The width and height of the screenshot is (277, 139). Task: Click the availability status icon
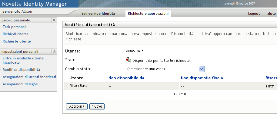pyautogui.click(x=128, y=59)
